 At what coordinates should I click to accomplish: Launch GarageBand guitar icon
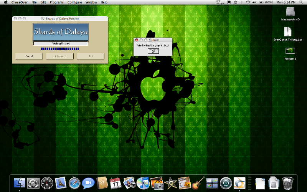coord(198,183)
